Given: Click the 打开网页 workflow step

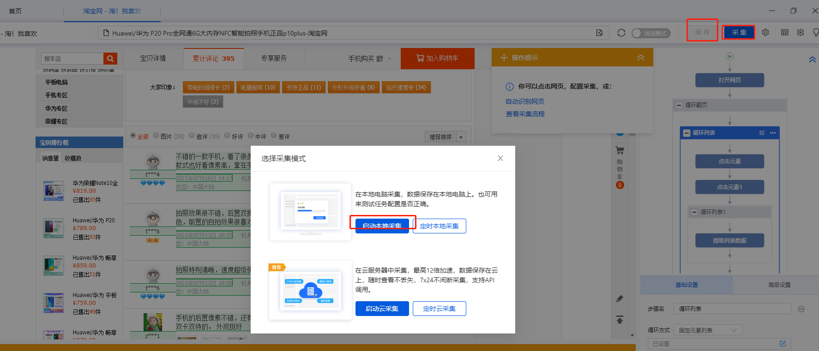Looking at the screenshot, I should point(729,80).
